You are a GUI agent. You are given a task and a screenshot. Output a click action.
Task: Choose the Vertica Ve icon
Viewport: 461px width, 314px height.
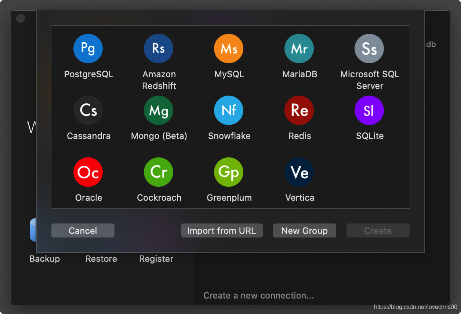click(299, 172)
